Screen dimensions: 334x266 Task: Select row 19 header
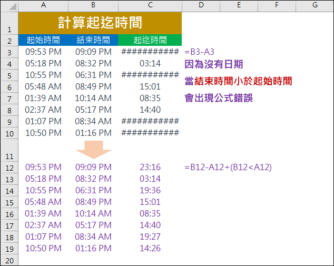tap(9, 249)
